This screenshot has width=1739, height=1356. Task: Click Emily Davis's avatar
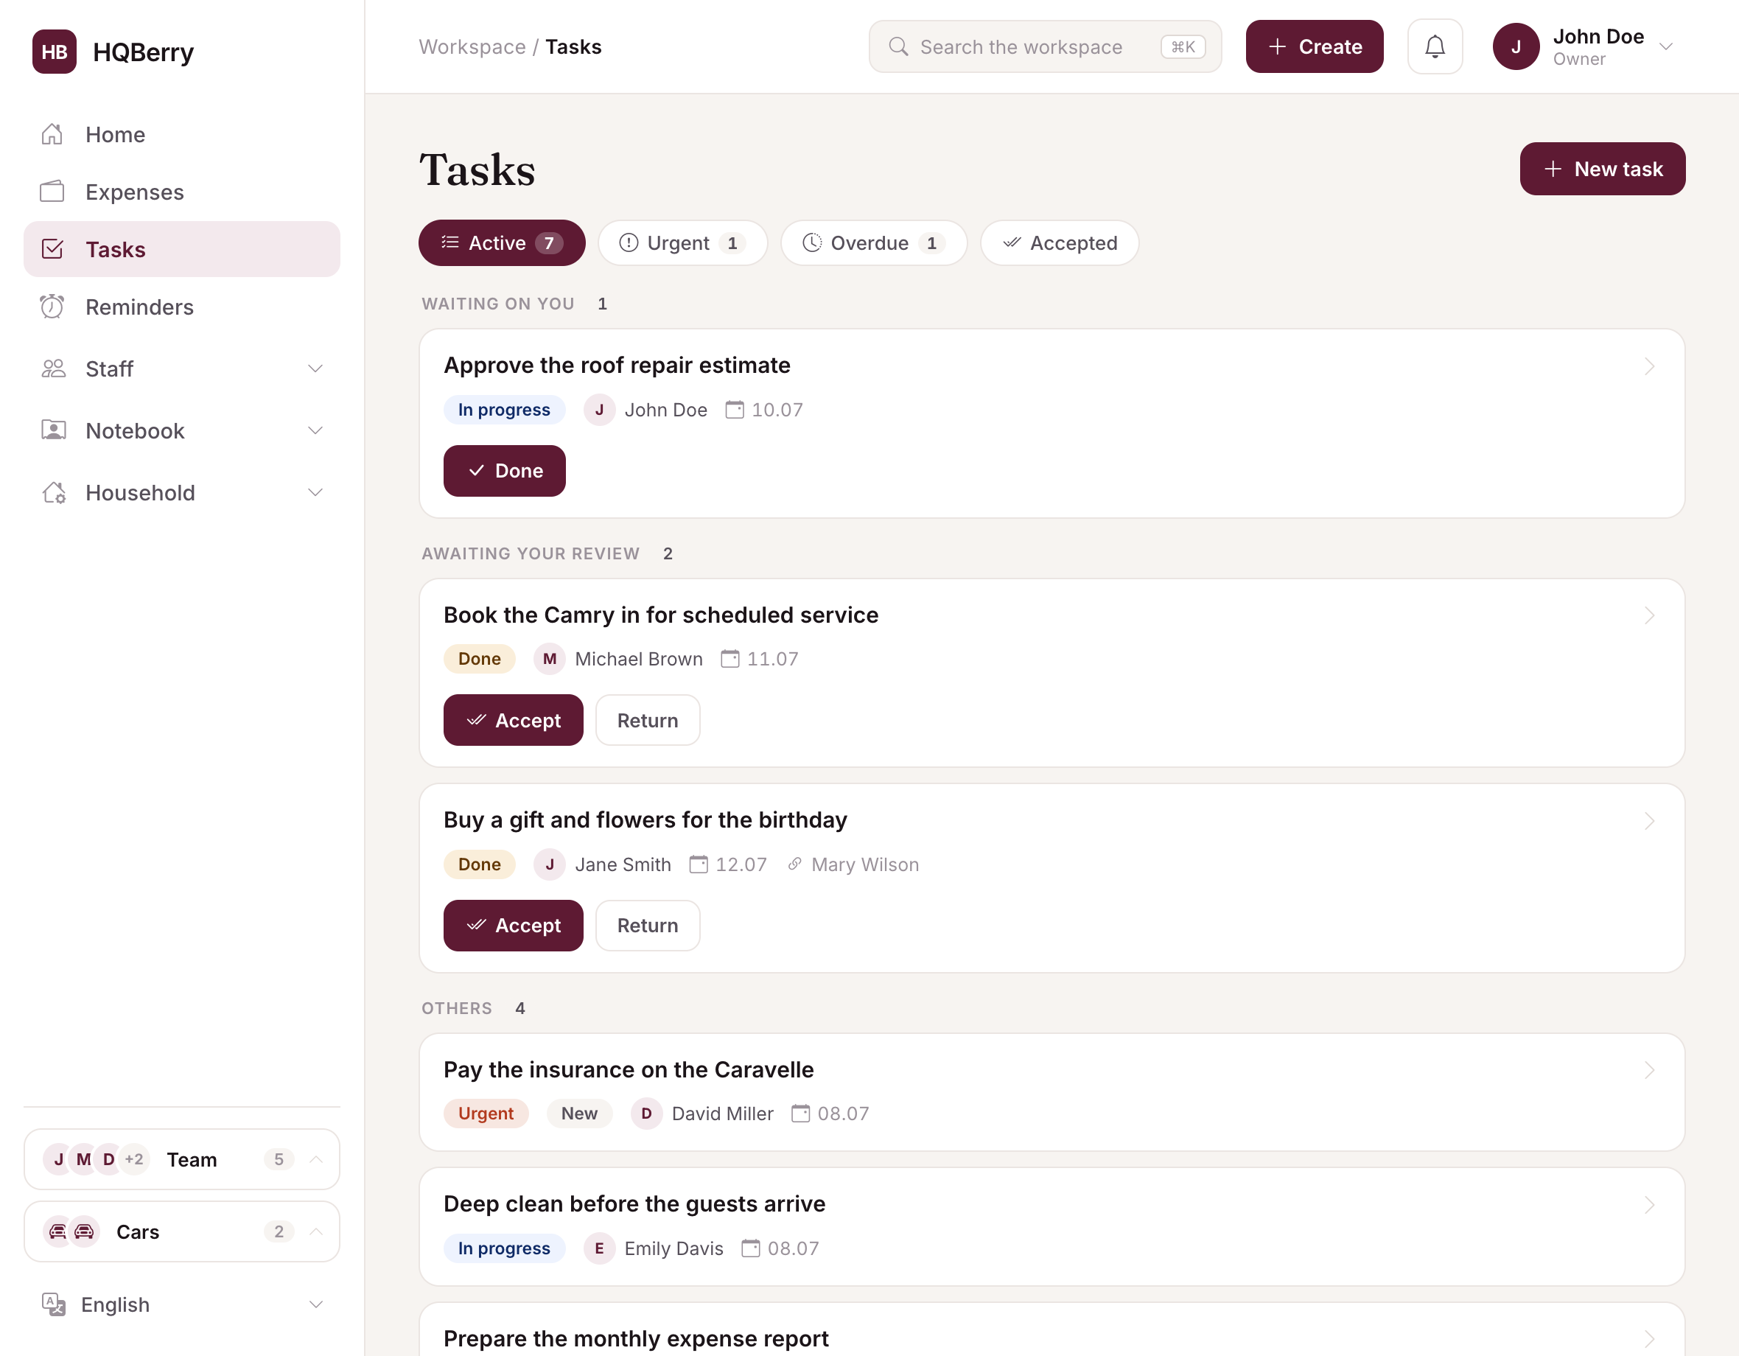(599, 1248)
